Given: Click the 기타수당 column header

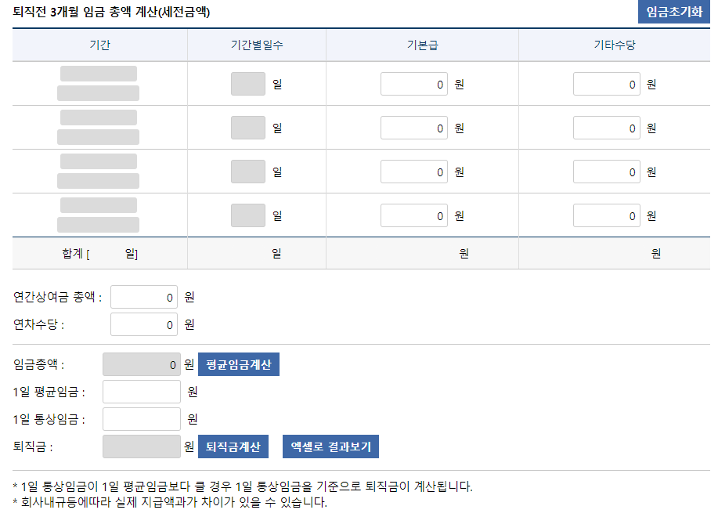Looking at the screenshot, I should pos(615,45).
